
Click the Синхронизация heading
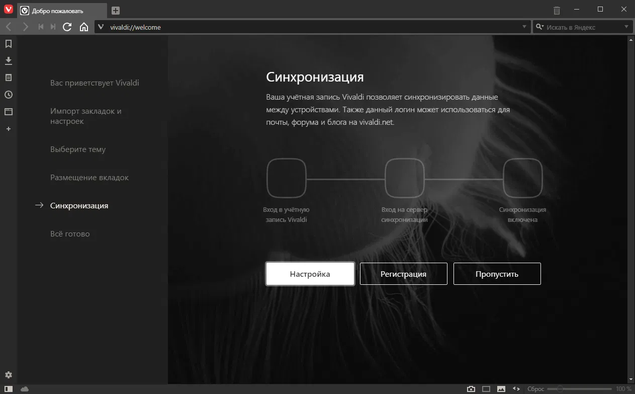click(315, 77)
